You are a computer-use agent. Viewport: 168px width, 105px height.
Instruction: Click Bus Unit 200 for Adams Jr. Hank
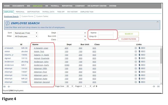(80, 55)
